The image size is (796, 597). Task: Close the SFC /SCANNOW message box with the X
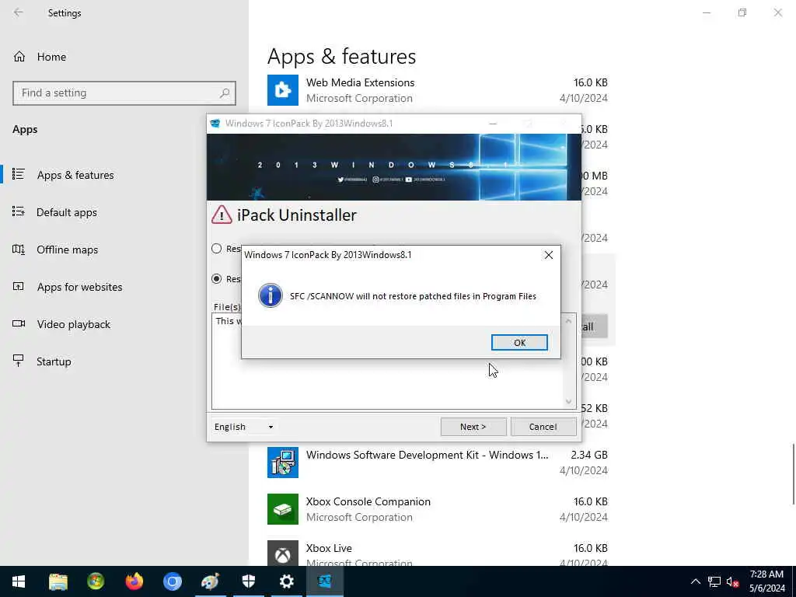549,255
